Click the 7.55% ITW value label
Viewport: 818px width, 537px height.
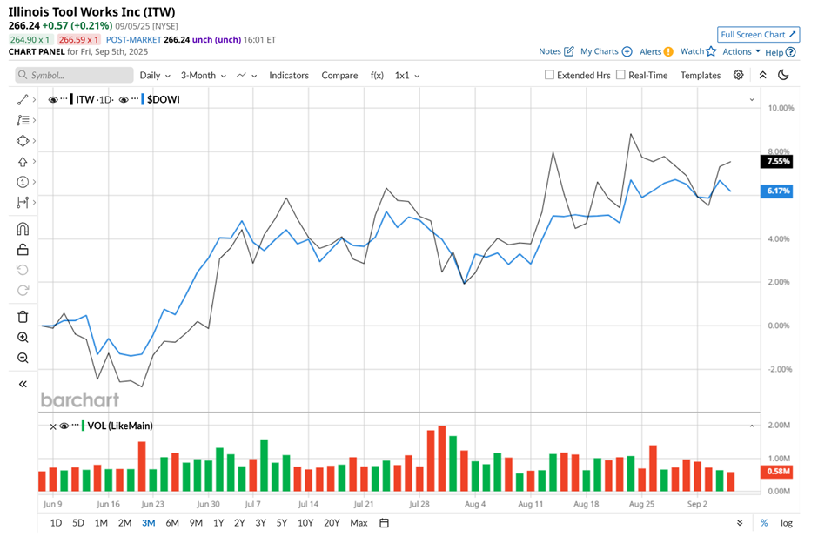tap(778, 161)
